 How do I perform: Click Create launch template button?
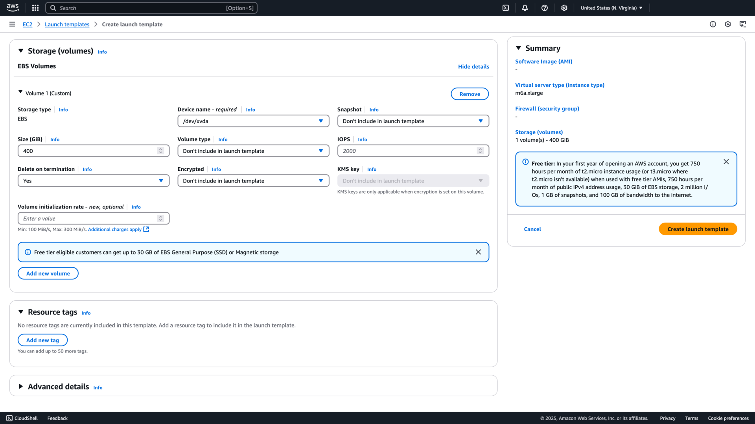point(698,229)
